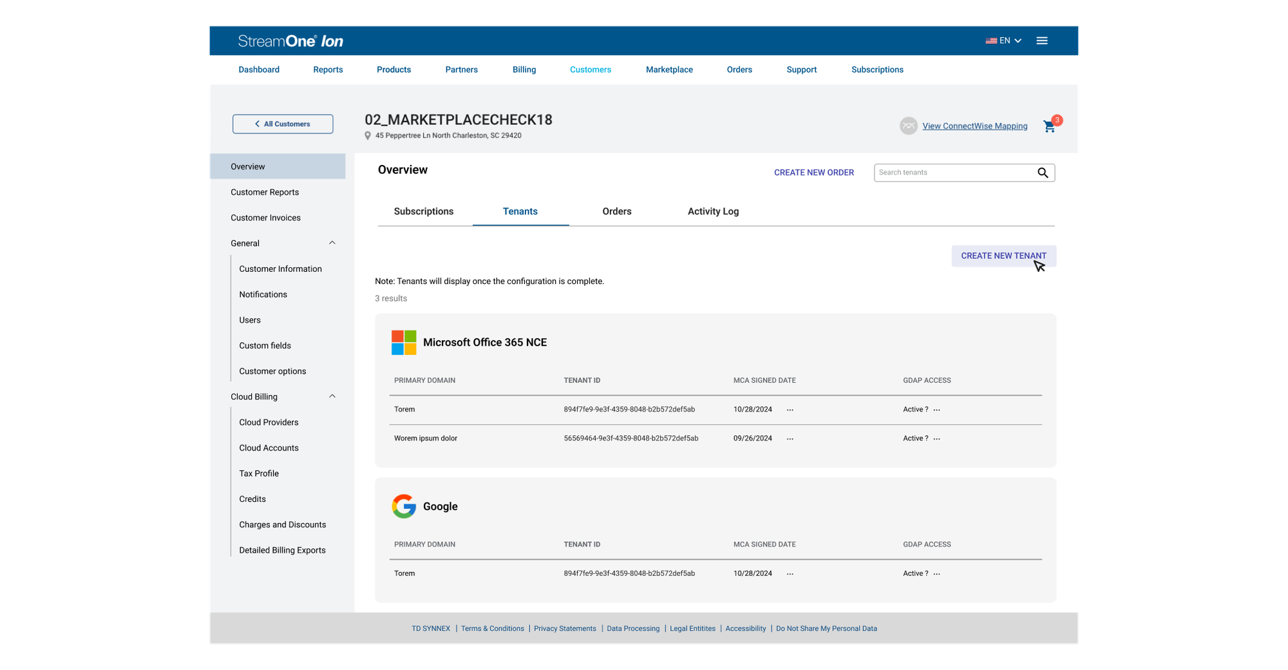Select Cloud Providers in the sidebar
1288x670 pixels.
269,422
